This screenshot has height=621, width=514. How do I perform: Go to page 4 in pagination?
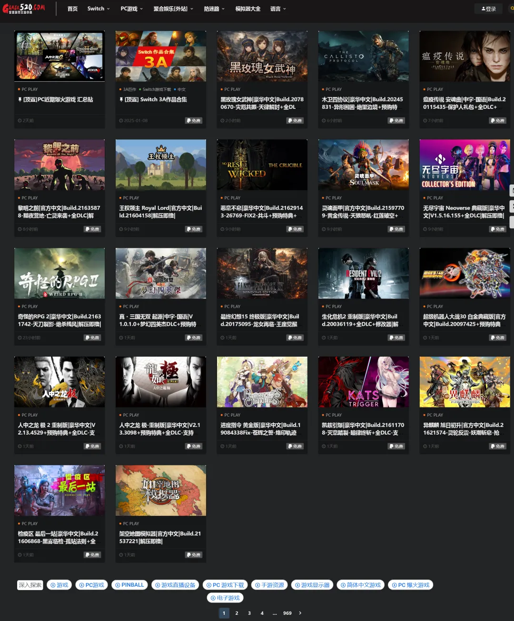pyautogui.click(x=262, y=613)
